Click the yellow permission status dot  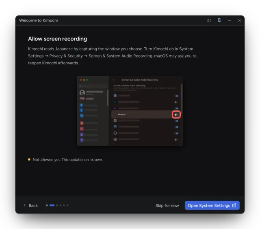point(29,159)
